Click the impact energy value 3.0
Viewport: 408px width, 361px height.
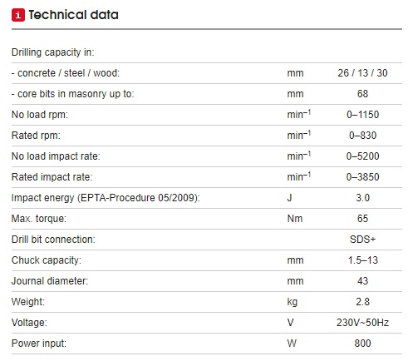[362, 198]
